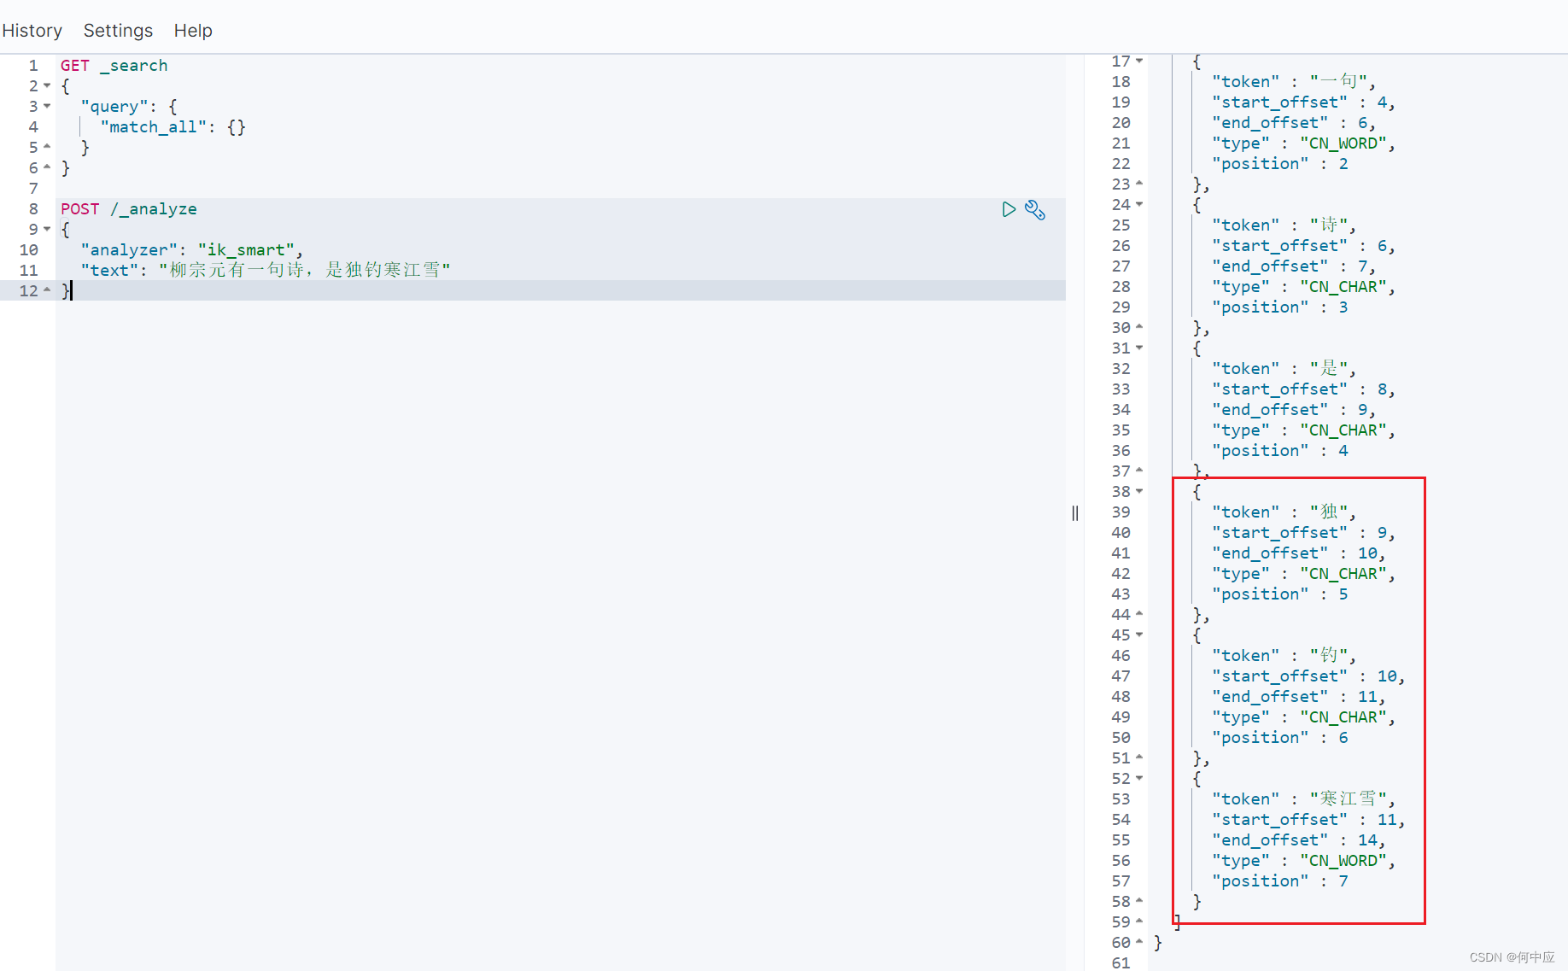Click the GET _search request line
This screenshot has width=1568, height=971.
point(114,66)
